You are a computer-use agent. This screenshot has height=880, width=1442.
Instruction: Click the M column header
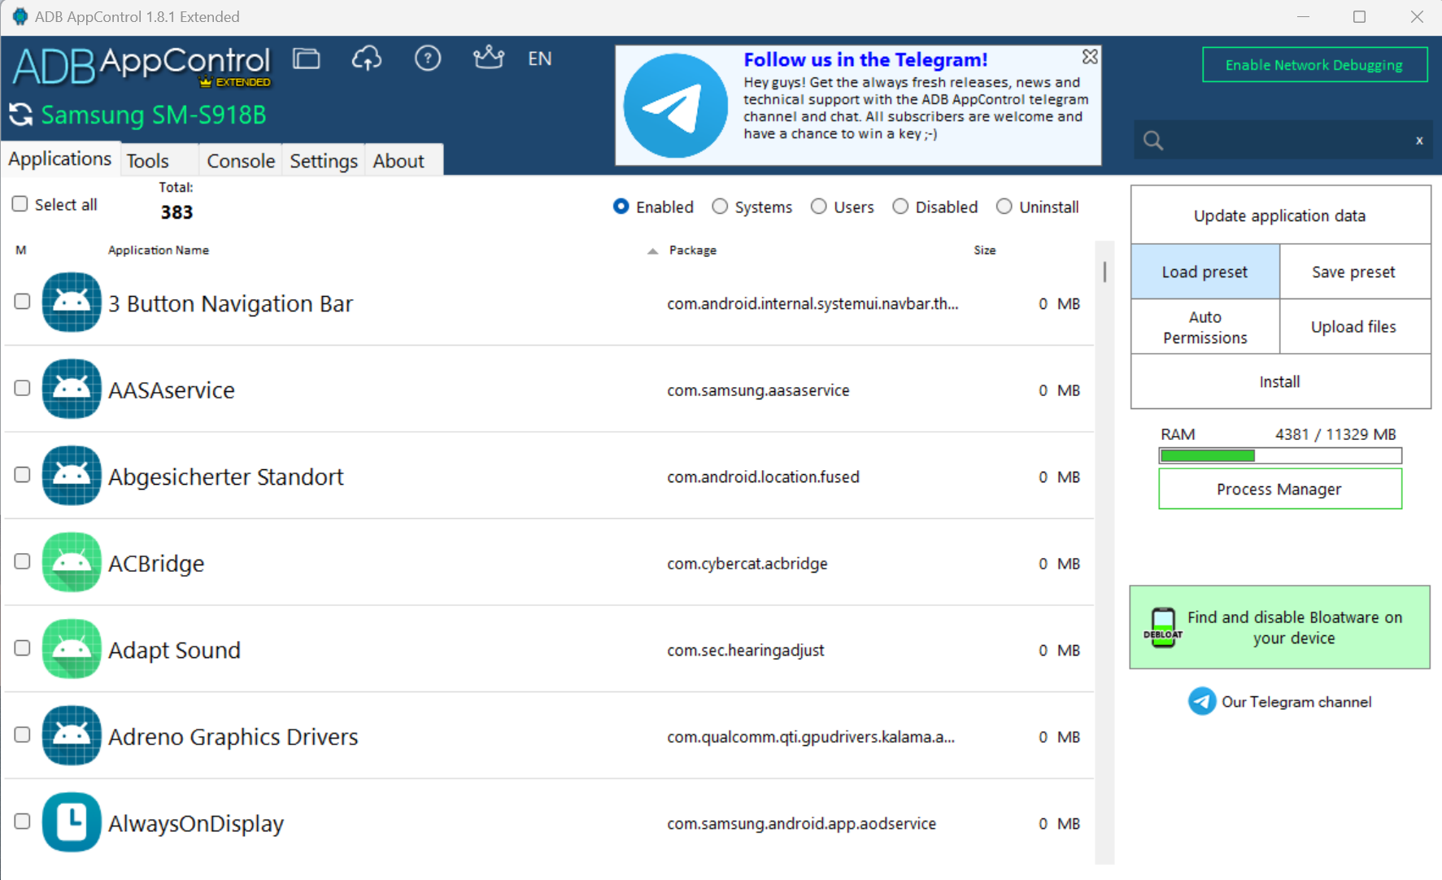click(x=21, y=250)
